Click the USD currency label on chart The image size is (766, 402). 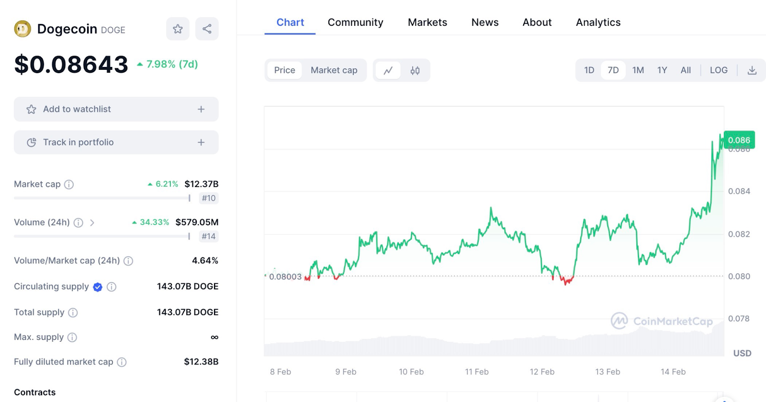point(742,353)
